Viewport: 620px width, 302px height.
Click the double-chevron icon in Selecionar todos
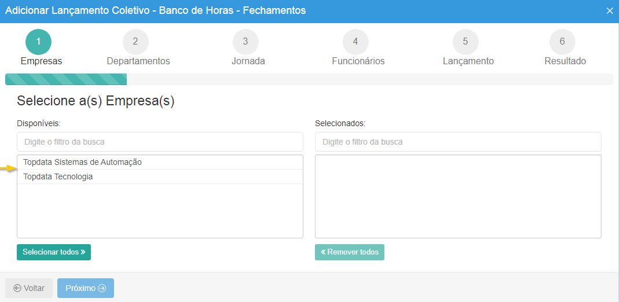coord(83,252)
